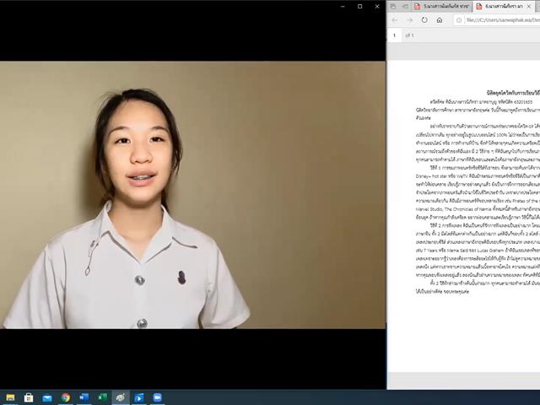The image size is (540, 405).
Task: Open Zoom from the taskbar
Action: [x=158, y=397]
